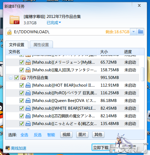Click the monitor icon beside 离线加速

pos(8,148)
